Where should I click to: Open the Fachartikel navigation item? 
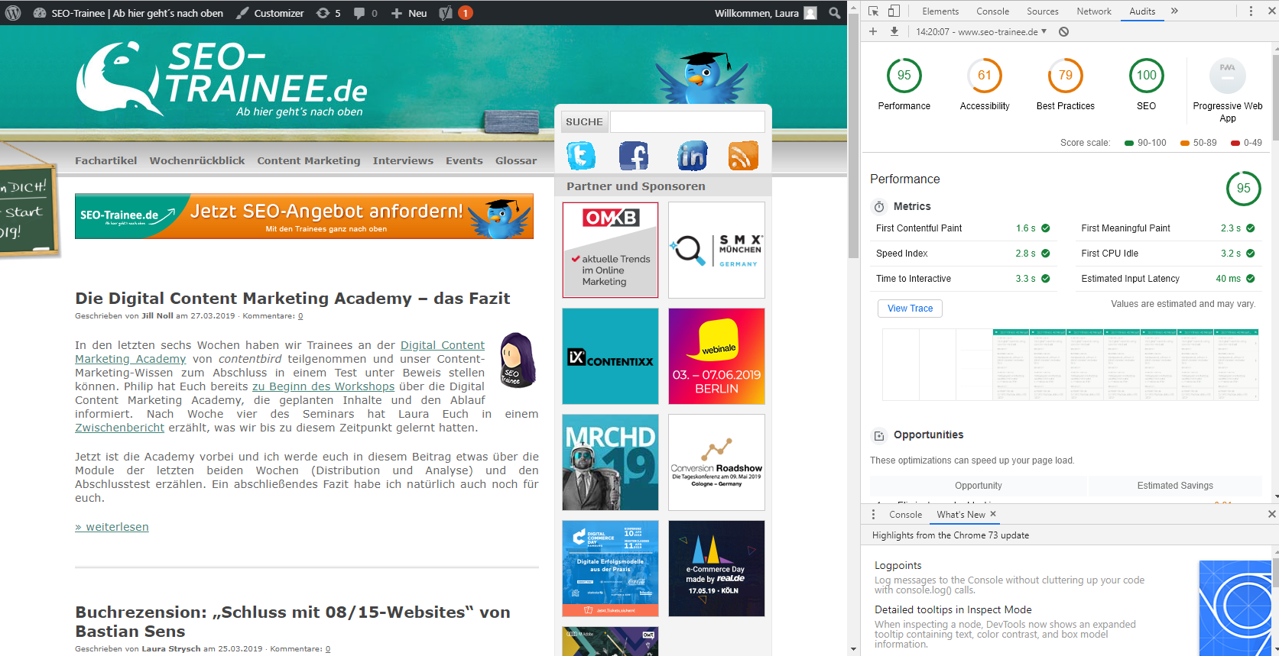(106, 160)
